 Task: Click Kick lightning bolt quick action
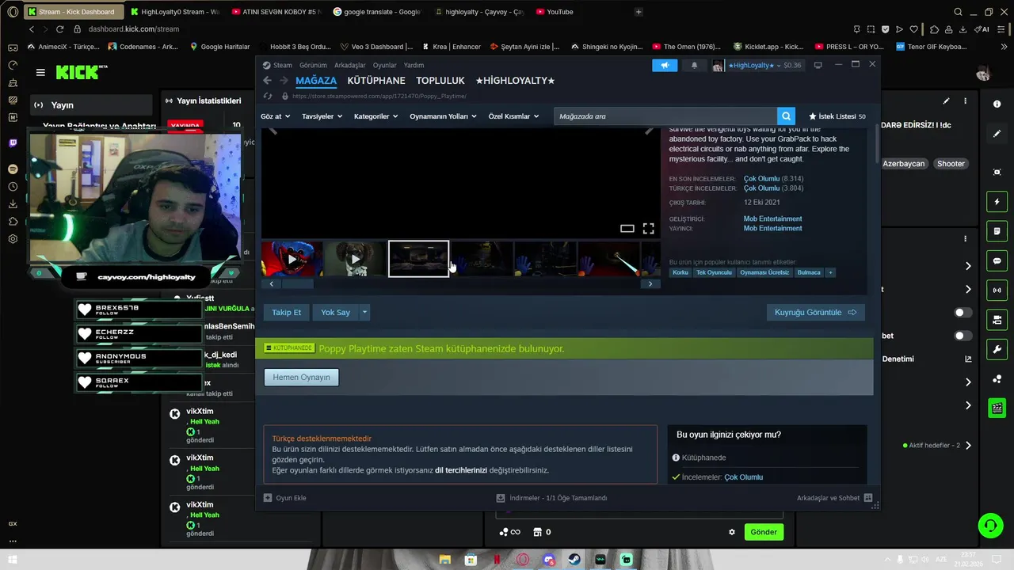coord(997,202)
